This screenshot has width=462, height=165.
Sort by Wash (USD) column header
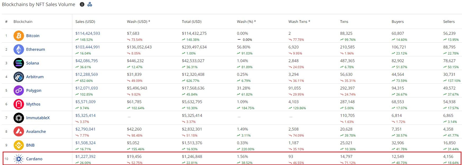(138, 22)
